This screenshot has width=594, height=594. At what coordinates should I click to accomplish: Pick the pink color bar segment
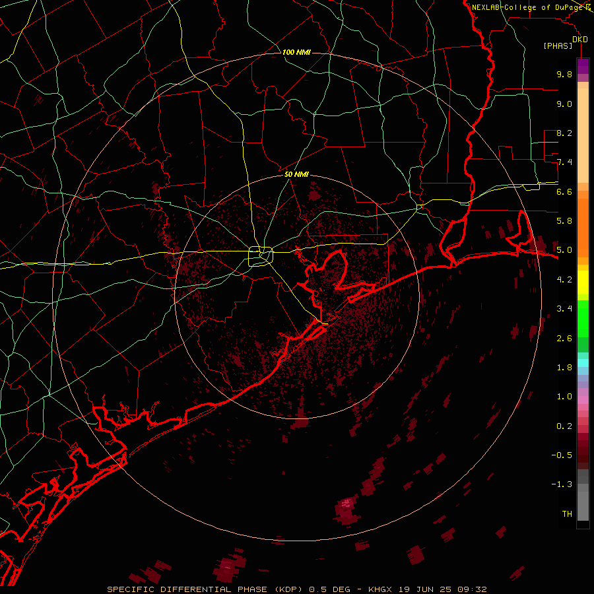click(x=583, y=400)
